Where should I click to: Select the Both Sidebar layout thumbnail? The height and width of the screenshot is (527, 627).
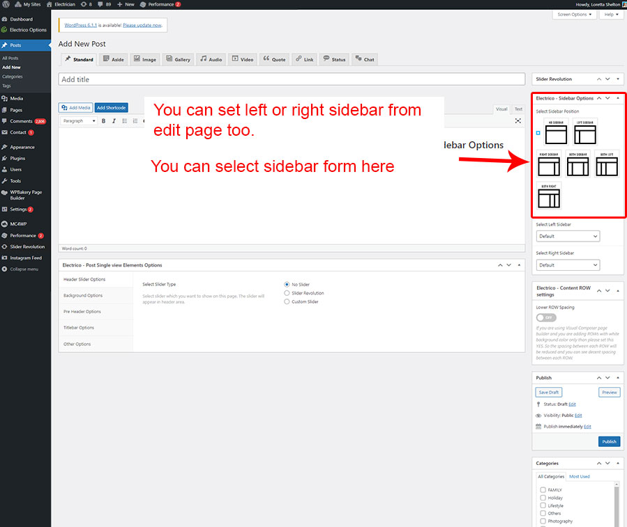[578, 164]
